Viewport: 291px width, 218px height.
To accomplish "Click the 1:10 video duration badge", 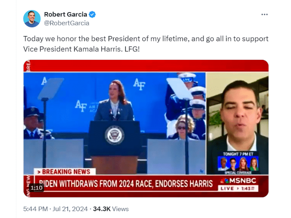I will pos(36,188).
